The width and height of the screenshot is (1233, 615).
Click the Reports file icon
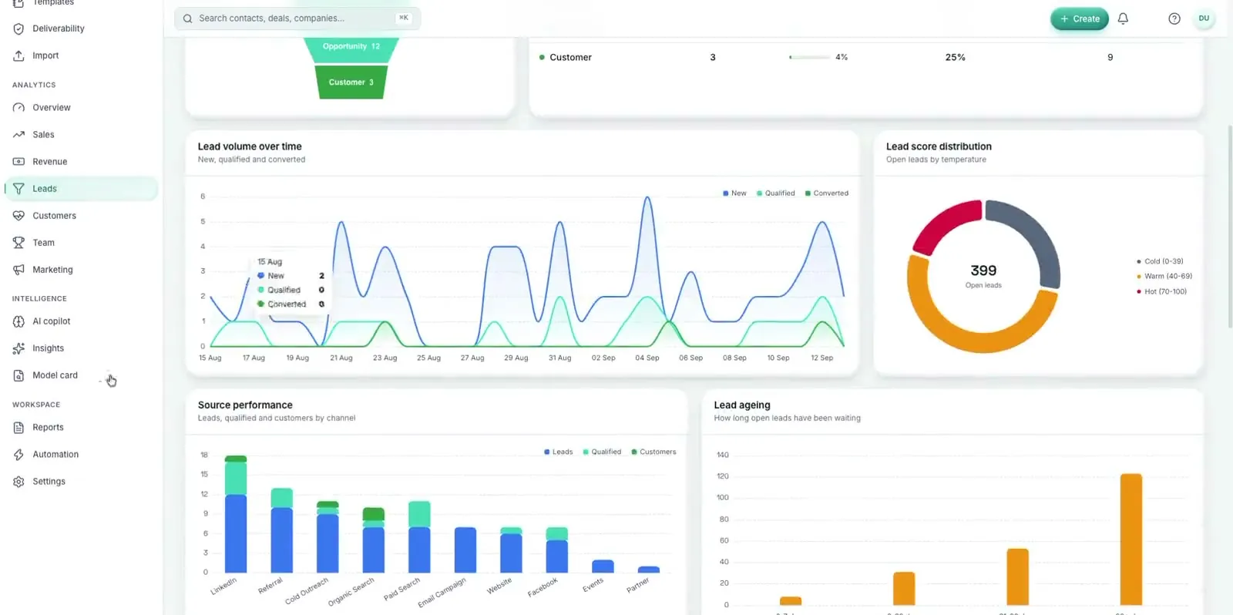point(18,428)
